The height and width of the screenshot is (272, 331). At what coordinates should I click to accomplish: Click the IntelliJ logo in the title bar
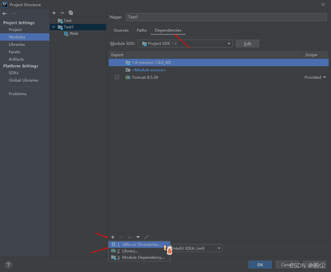(x=5, y=5)
